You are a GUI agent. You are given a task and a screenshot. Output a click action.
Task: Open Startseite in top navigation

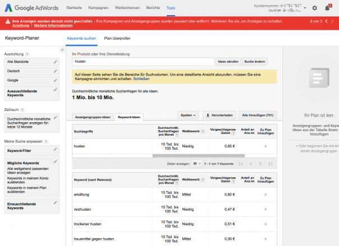[x=74, y=8]
